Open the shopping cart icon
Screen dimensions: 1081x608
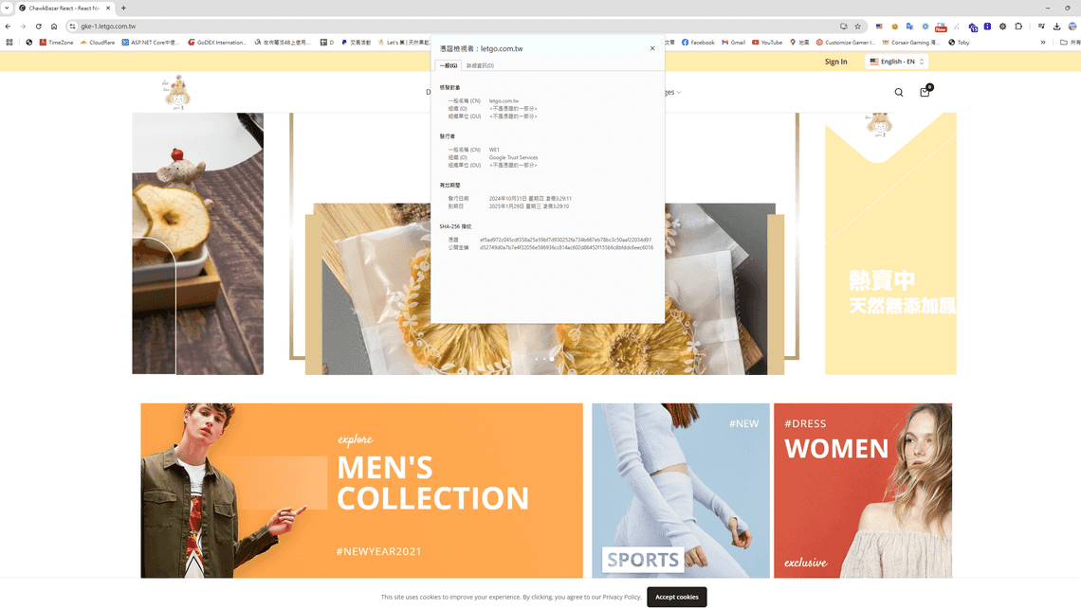tap(925, 92)
